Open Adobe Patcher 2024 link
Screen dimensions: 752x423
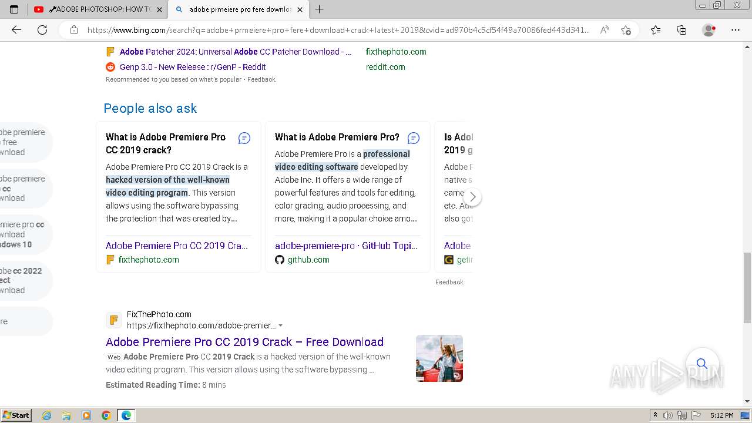[x=235, y=52]
